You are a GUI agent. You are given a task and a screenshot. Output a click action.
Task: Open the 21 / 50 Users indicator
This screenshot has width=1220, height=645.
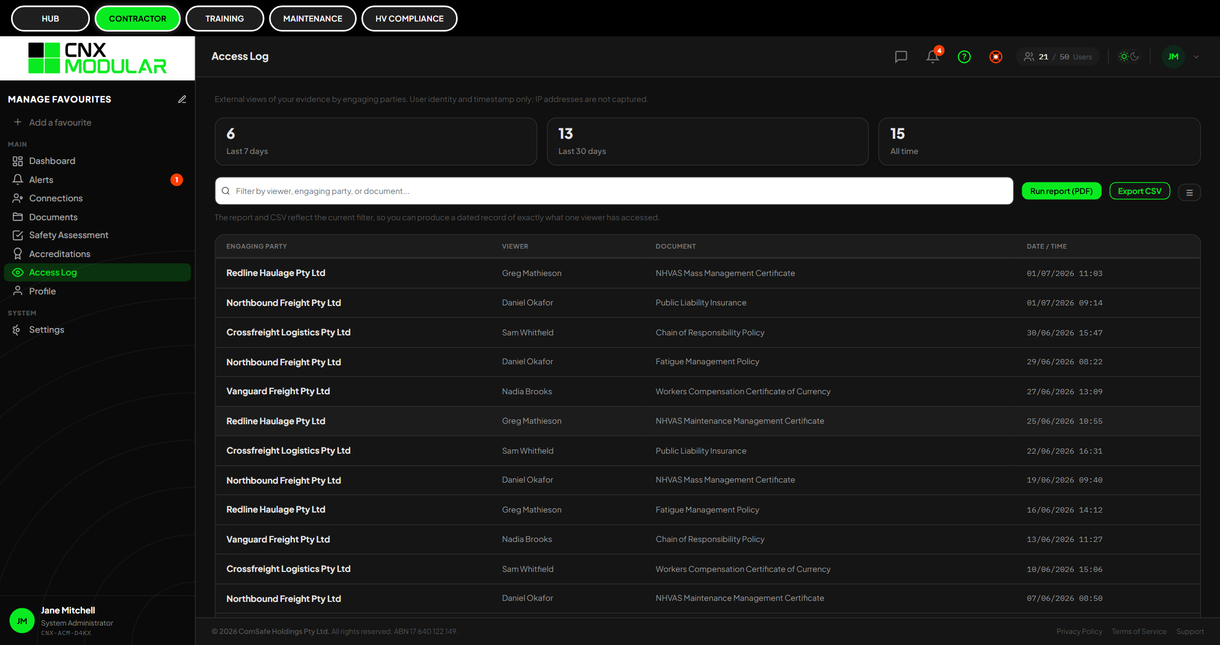tap(1057, 57)
